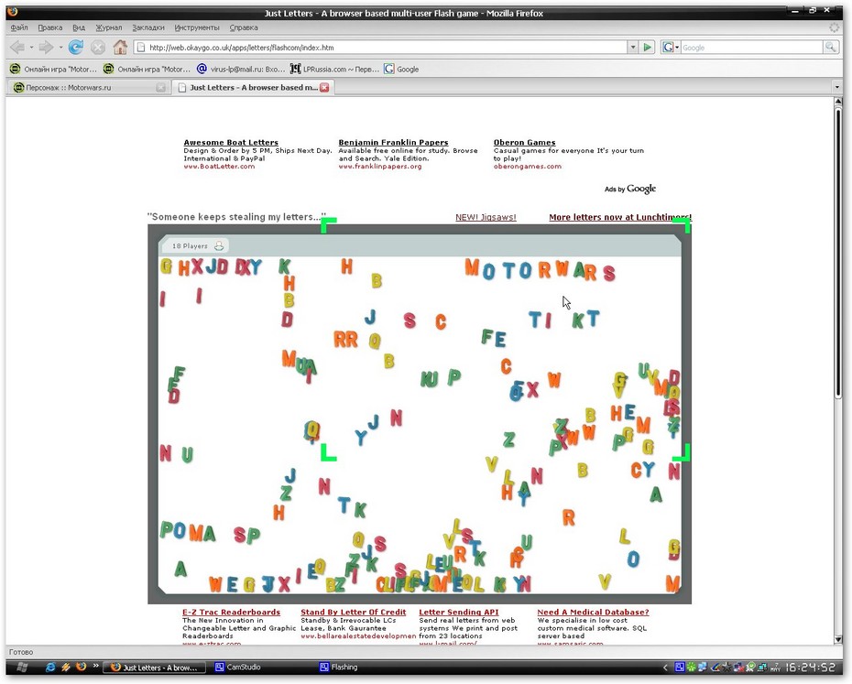Click the search magnifier icon
852x684 pixels.
tap(830, 48)
